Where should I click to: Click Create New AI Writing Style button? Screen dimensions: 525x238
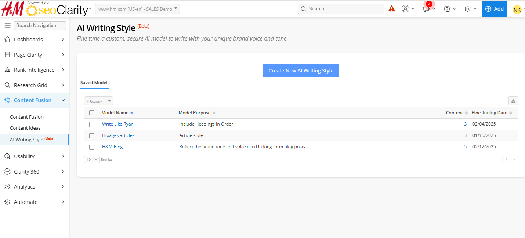(x=301, y=71)
